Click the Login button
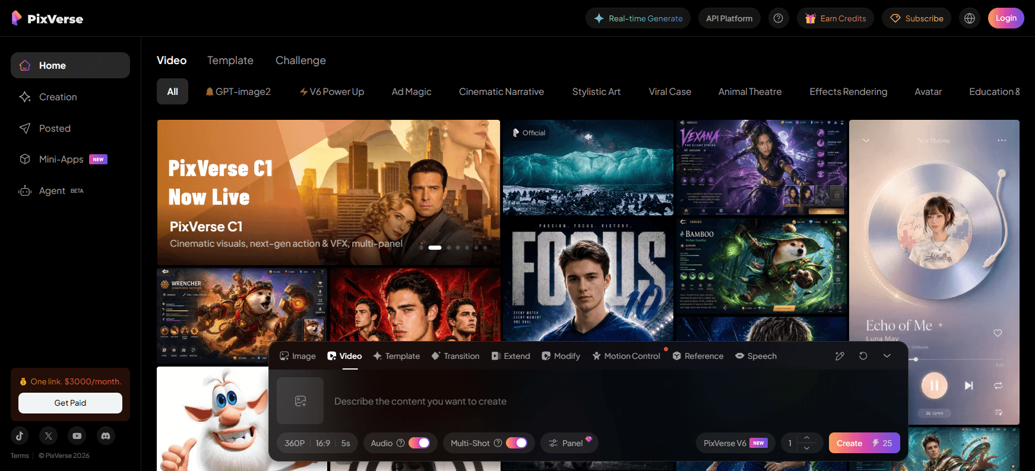The height and width of the screenshot is (471, 1035). [1006, 18]
